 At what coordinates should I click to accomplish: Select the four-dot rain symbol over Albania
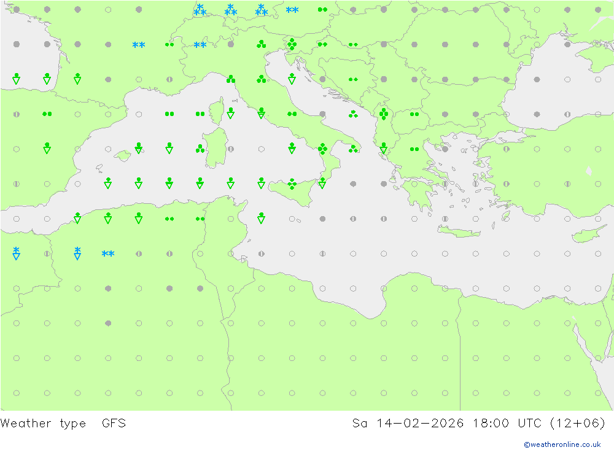click(384, 114)
